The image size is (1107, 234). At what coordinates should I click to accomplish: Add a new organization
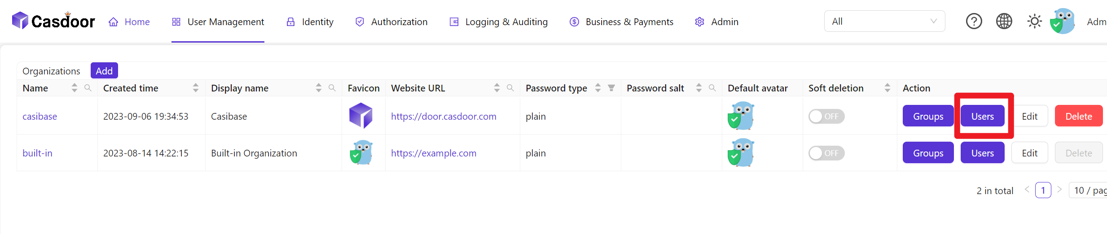104,71
